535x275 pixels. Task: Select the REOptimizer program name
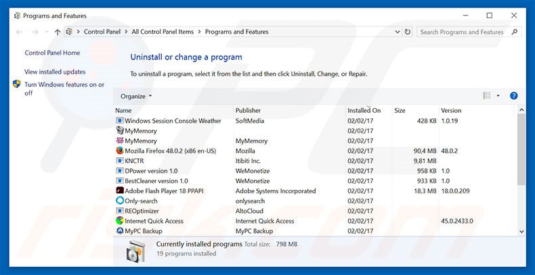[x=142, y=211]
